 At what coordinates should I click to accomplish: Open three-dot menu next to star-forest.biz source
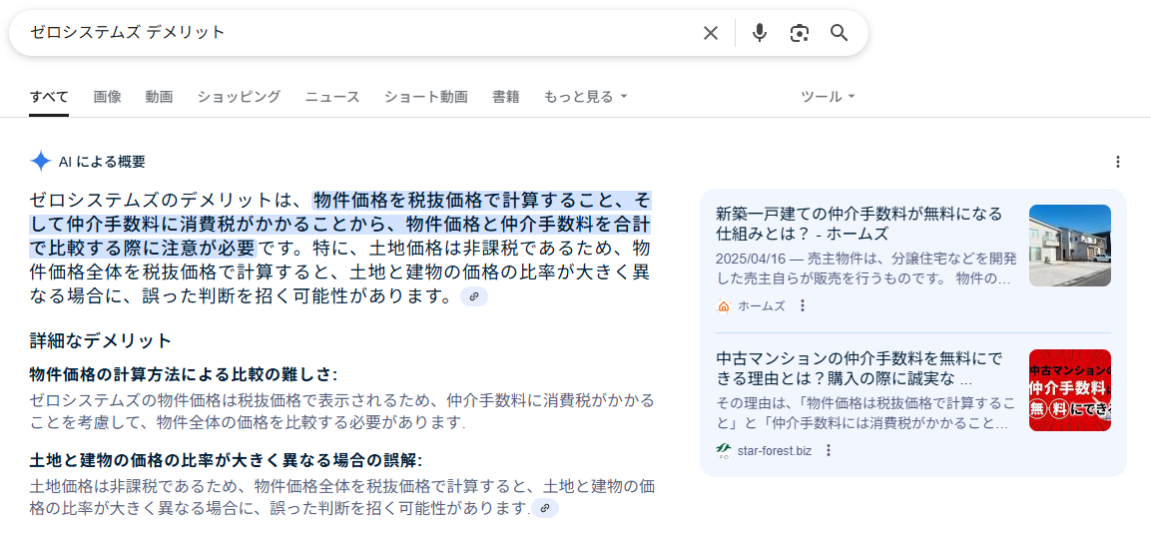point(829,450)
